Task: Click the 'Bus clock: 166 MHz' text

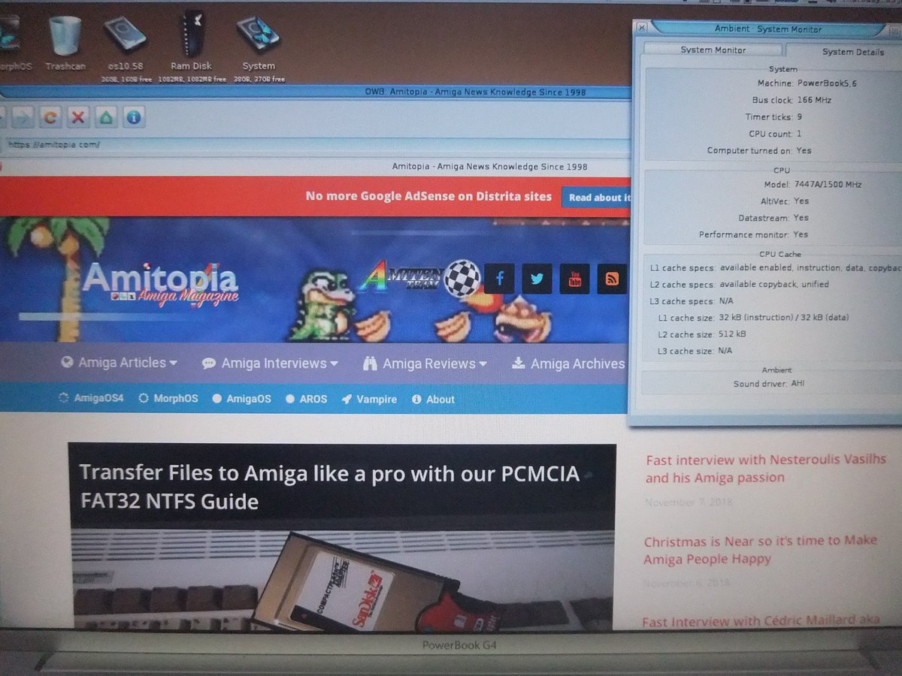Action: (792, 100)
